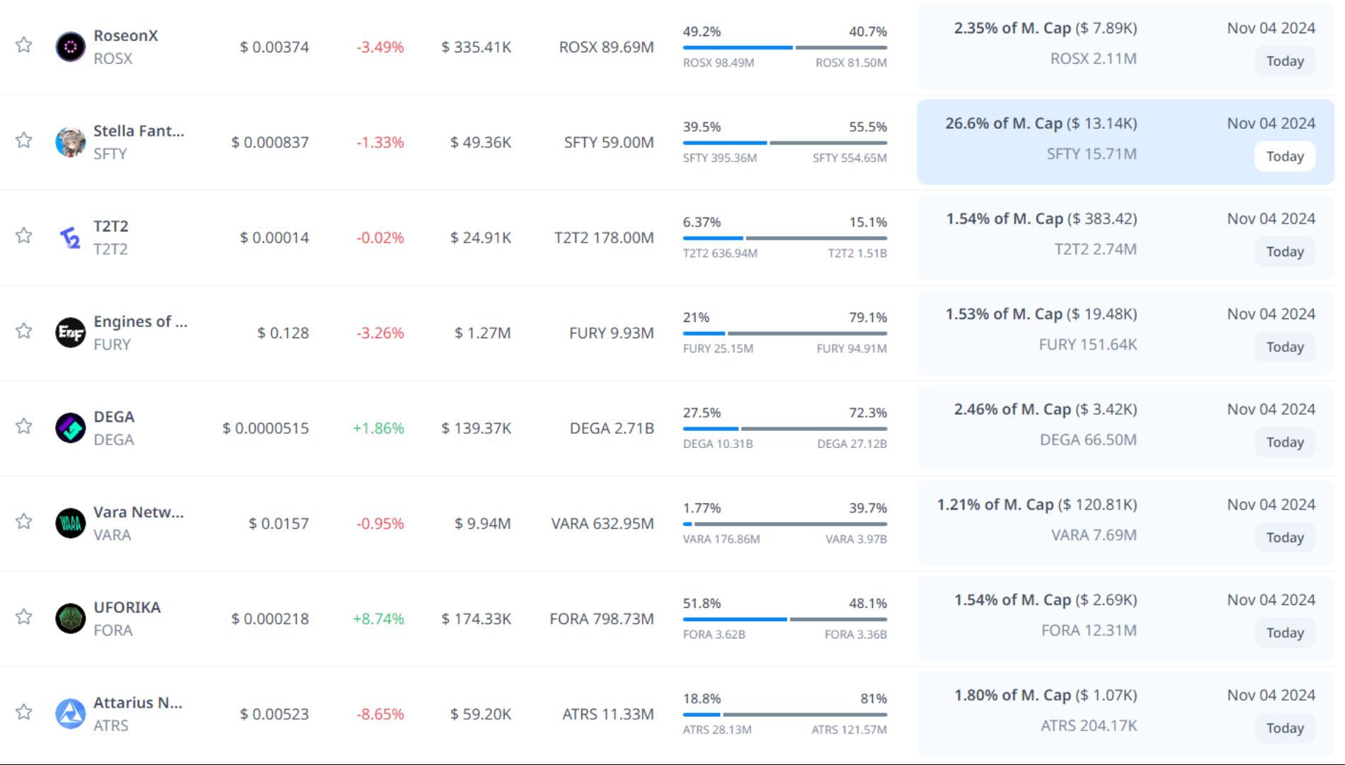1345x765 pixels.
Task: Add Vara Network to watchlist star
Action: (x=24, y=522)
